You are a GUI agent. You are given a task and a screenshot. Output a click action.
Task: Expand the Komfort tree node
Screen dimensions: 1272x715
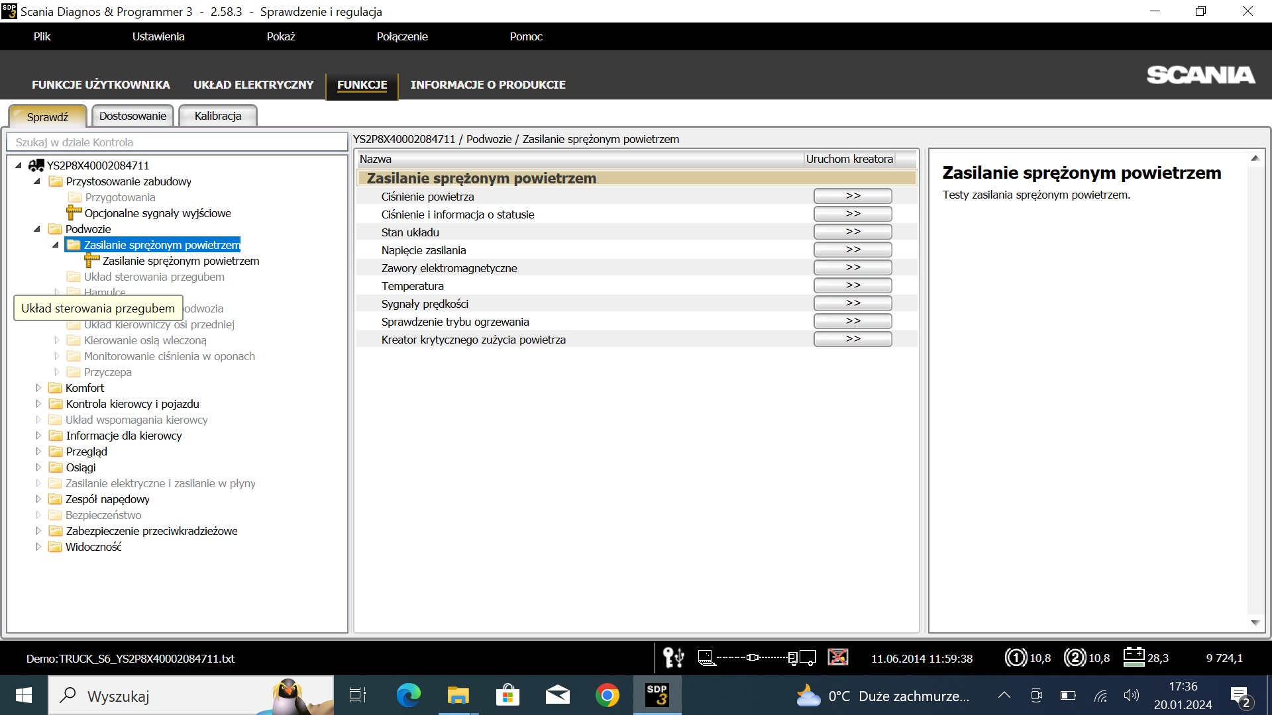pos(38,388)
